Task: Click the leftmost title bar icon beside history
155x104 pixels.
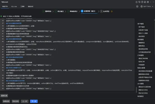Action: point(137,2)
